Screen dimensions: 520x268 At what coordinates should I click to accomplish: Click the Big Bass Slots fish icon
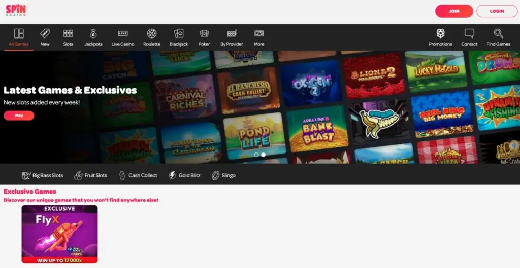[26, 175]
